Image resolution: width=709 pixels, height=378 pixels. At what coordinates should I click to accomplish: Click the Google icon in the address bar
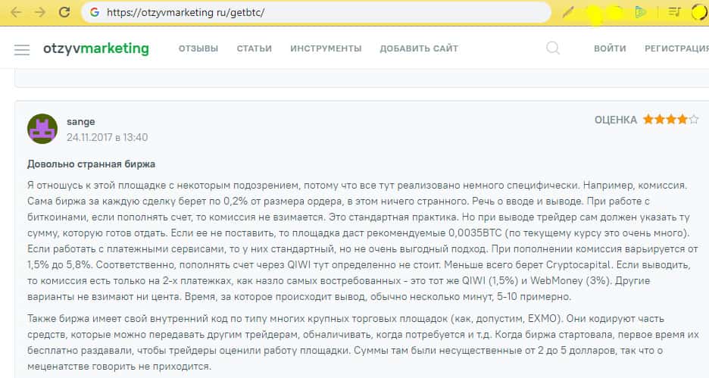(94, 13)
